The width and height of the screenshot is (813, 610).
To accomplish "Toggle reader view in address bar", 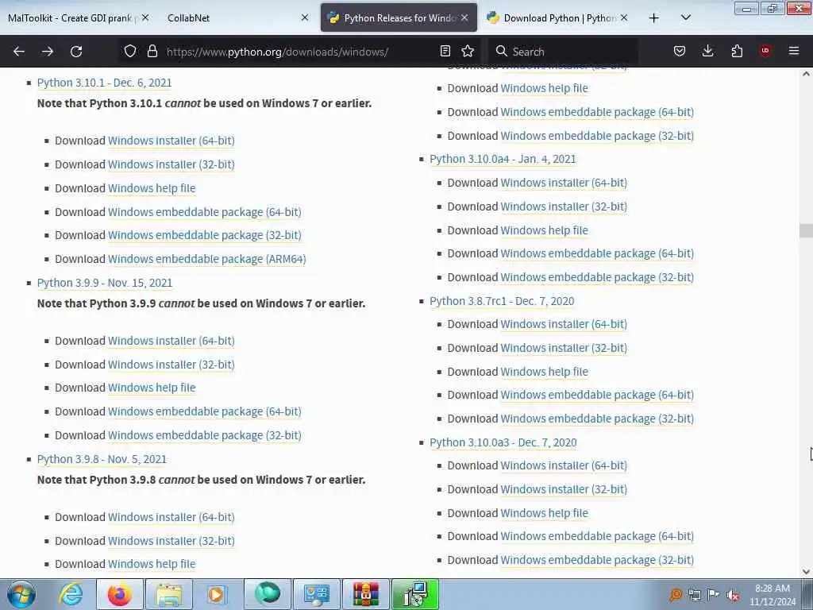I will pyautogui.click(x=445, y=51).
